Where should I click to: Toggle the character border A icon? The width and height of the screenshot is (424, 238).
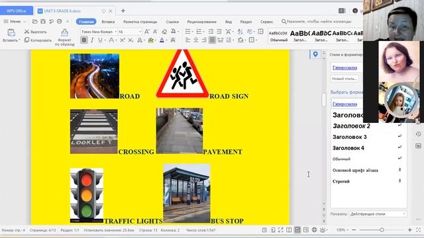(x=173, y=40)
